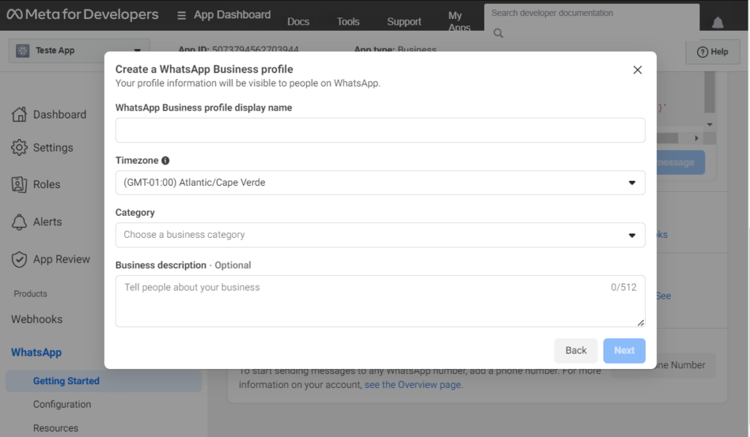
Task: Open notifications bell in top bar
Action: [x=718, y=23]
